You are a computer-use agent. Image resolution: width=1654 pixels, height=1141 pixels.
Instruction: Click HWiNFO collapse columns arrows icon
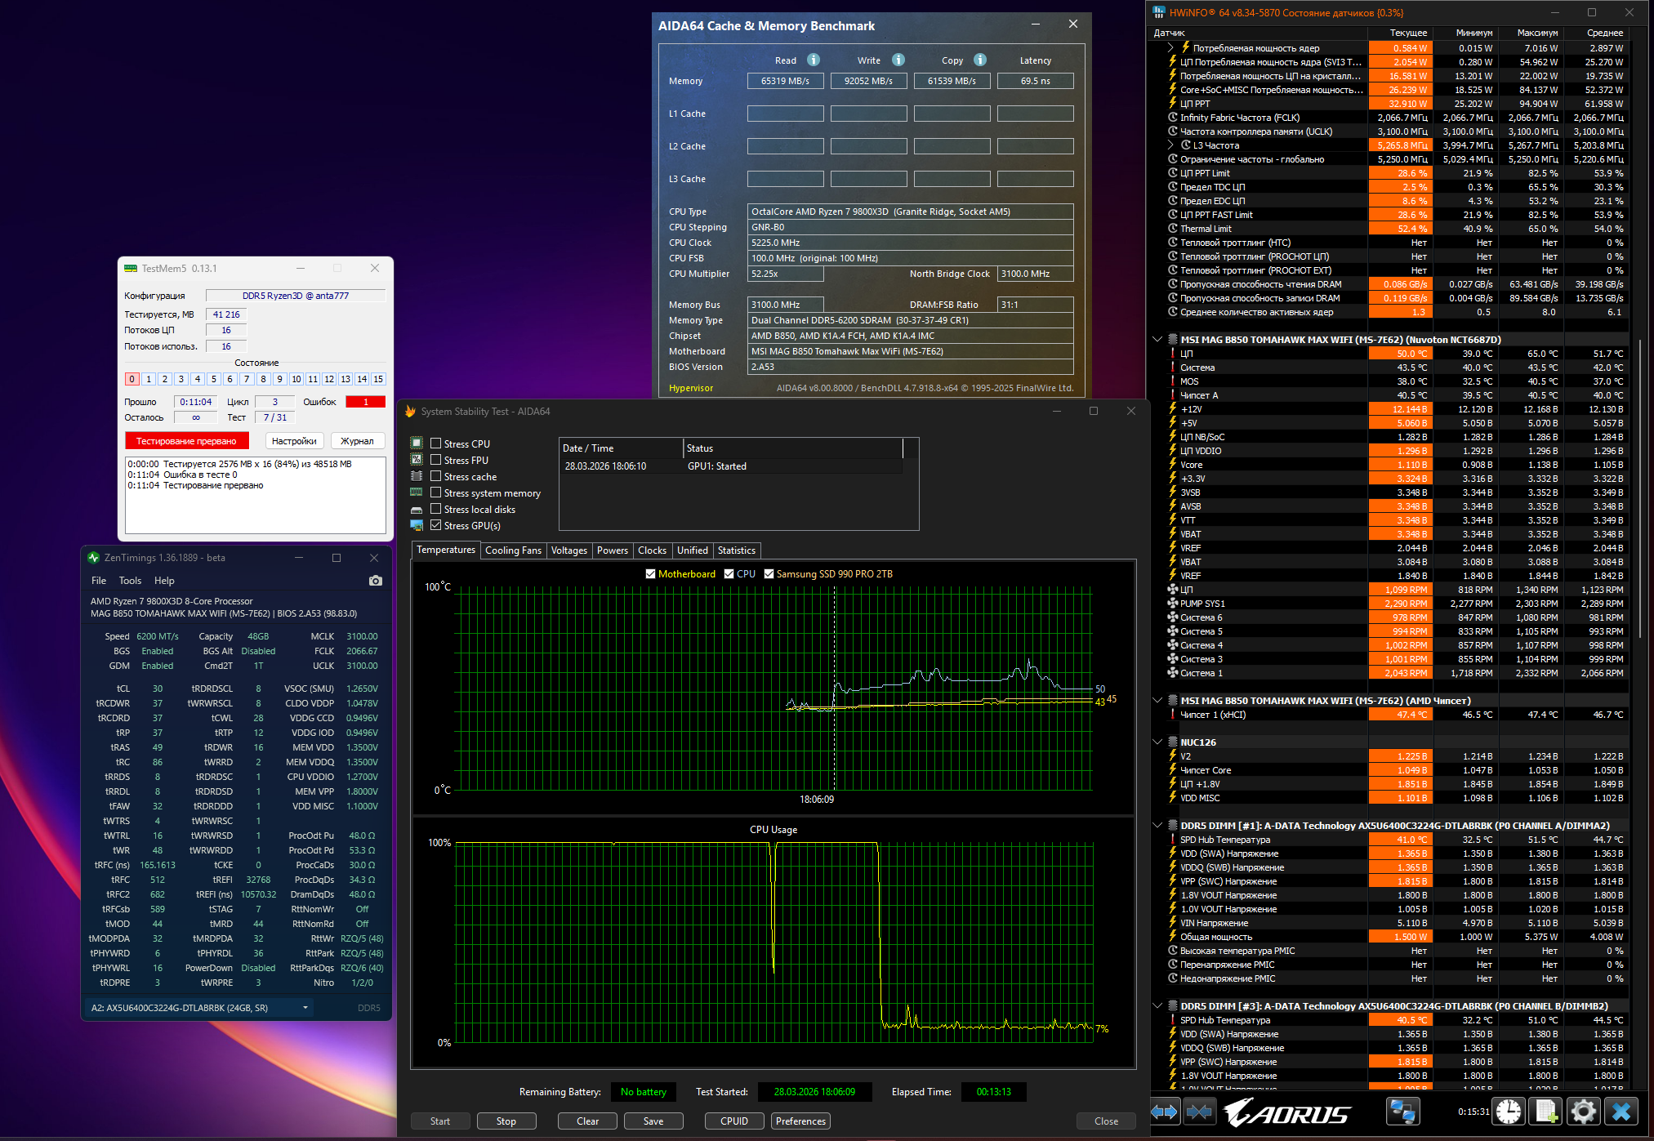[x=1199, y=1112]
